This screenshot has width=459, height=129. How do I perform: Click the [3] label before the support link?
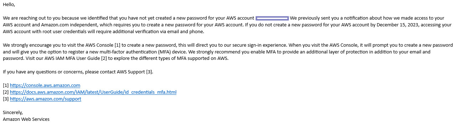pyautogui.click(x=6, y=99)
